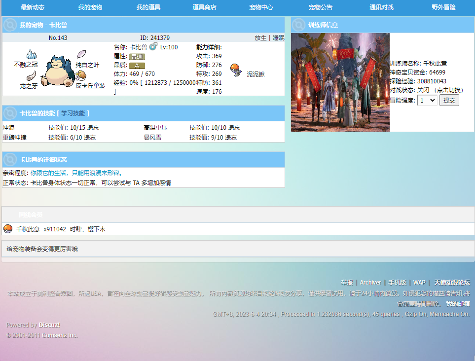Screen dimensions: 475x361
Task: Click the trainer avatar picture
Action: tap(340, 82)
